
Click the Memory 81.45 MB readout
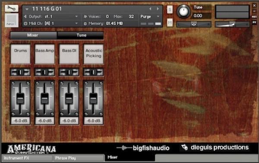[114, 23]
